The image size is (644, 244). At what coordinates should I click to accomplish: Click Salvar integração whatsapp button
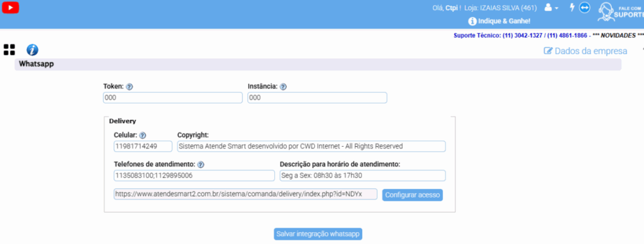click(318, 234)
